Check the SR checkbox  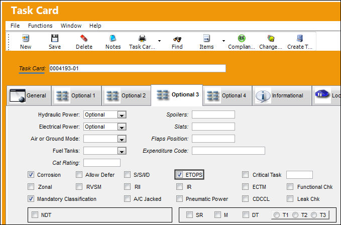tap(189, 215)
